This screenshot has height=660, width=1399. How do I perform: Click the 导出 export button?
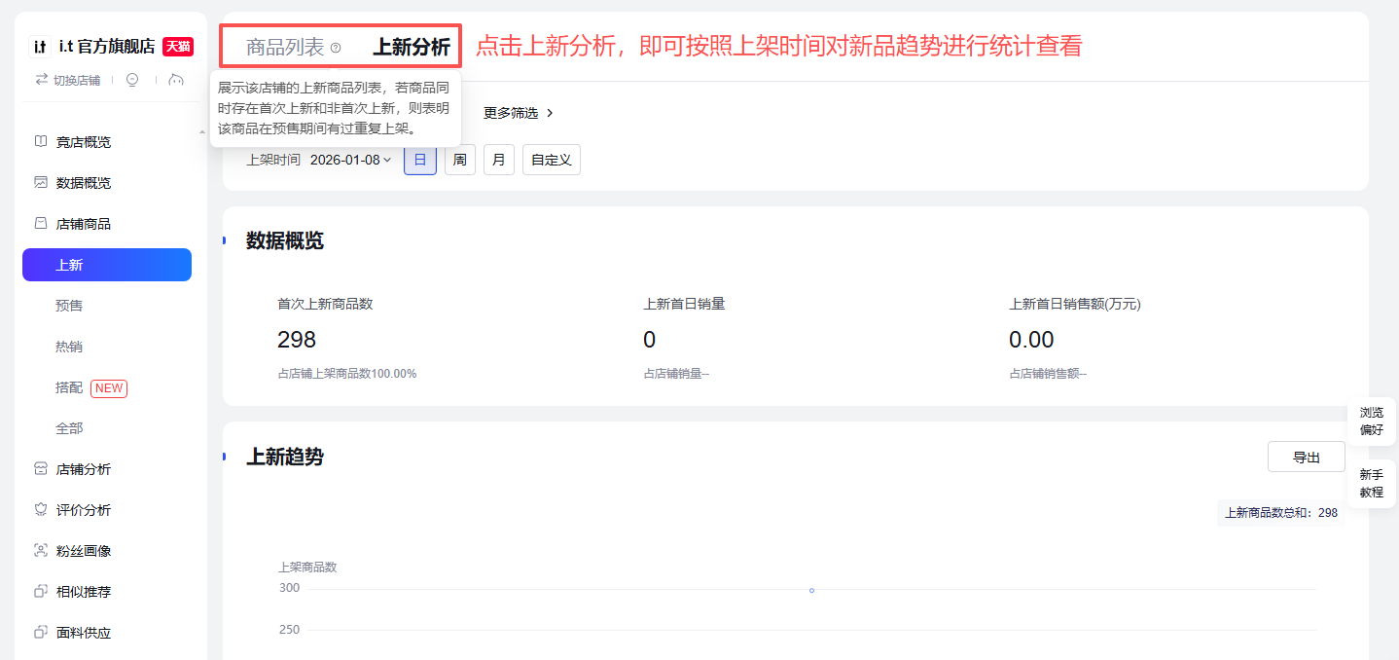tap(1307, 458)
